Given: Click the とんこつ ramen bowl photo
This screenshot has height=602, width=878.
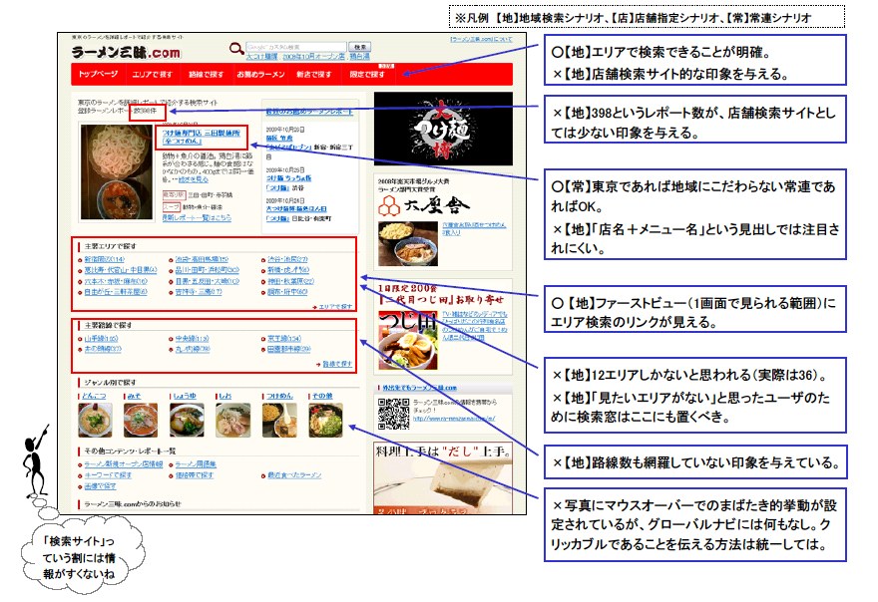Looking at the screenshot, I should pos(95,420).
